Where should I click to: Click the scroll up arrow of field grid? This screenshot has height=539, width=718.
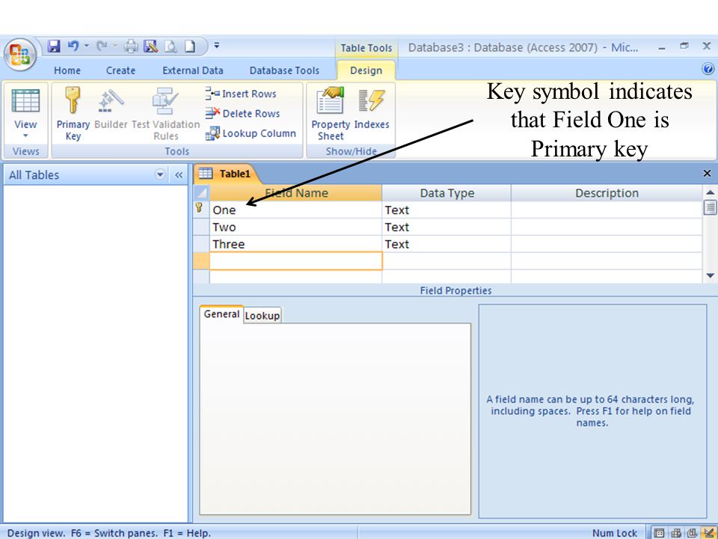pos(711,192)
